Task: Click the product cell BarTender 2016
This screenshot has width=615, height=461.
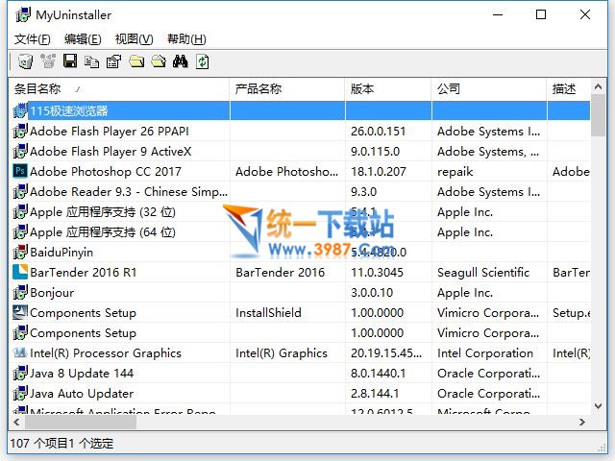Action: point(281,272)
